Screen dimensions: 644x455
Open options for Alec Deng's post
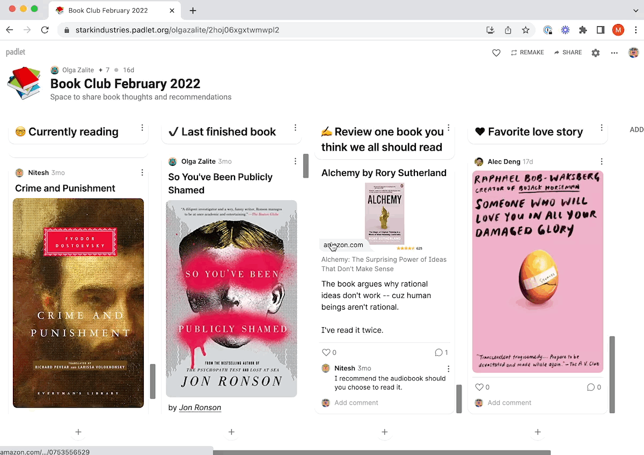click(x=602, y=162)
